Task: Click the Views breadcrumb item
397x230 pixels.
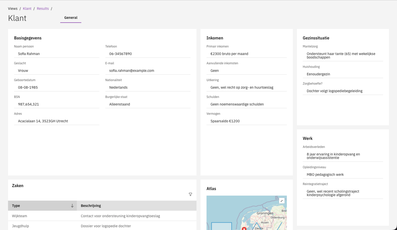Action: [x=12, y=9]
